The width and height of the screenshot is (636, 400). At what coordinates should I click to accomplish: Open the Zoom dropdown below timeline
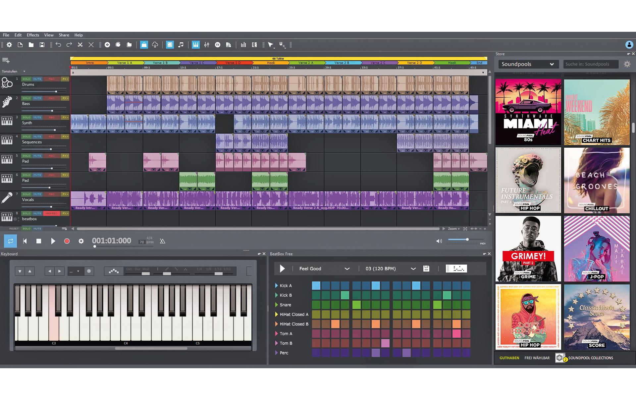[454, 229]
